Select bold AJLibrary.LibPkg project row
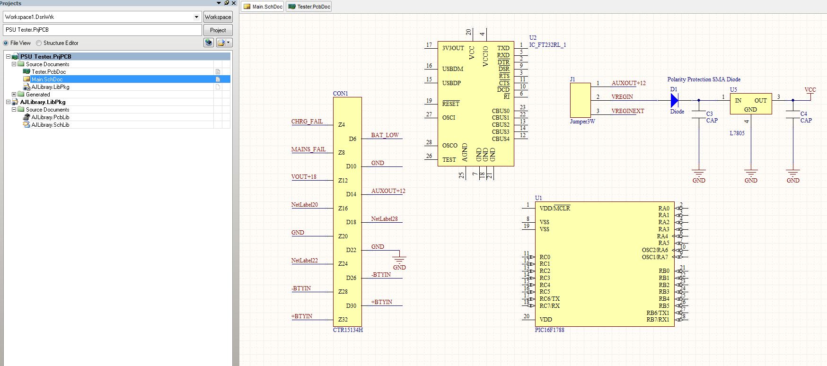This screenshot has width=827, height=366. pyautogui.click(x=43, y=102)
